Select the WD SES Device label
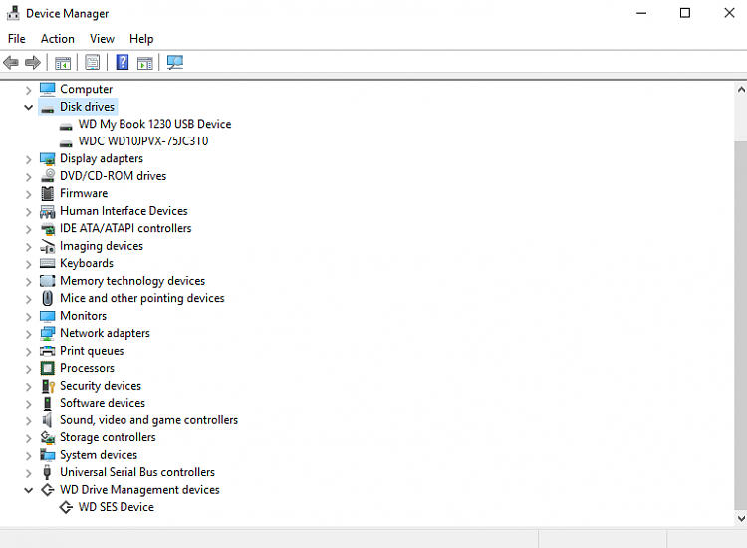747x548 pixels. point(117,507)
